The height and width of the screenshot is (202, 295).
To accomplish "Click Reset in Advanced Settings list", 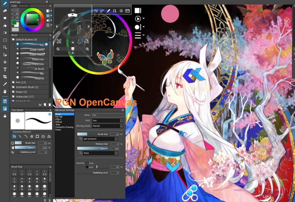I will coord(58,130).
